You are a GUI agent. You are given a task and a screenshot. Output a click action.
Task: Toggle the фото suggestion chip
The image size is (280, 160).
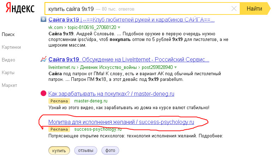[x=110, y=150]
